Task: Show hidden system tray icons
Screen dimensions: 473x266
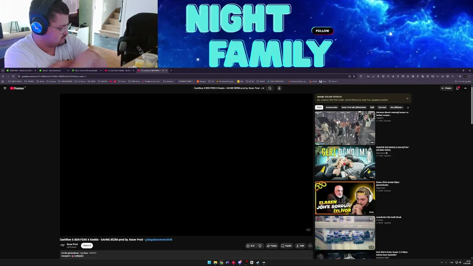Action: pos(442,263)
